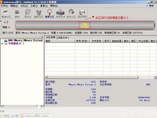Click the Delete Partition (删除分区) trash icon
Image resolution: width=157 pixels, height=118 pixels.
pyautogui.click(x=39, y=14)
